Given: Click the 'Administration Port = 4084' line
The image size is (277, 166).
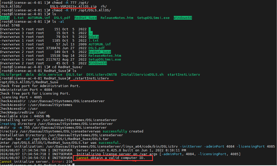Looking at the screenshot, I should point(26,90).
